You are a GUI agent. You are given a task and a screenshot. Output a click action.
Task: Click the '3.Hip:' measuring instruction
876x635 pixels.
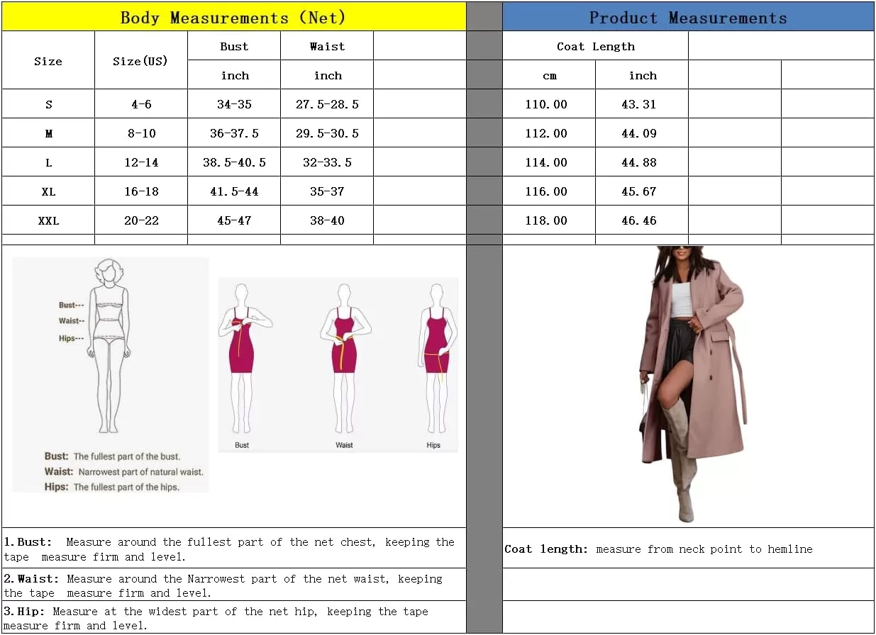click(x=216, y=618)
